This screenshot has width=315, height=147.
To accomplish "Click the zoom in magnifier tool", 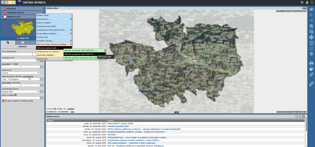I will 311,26.
